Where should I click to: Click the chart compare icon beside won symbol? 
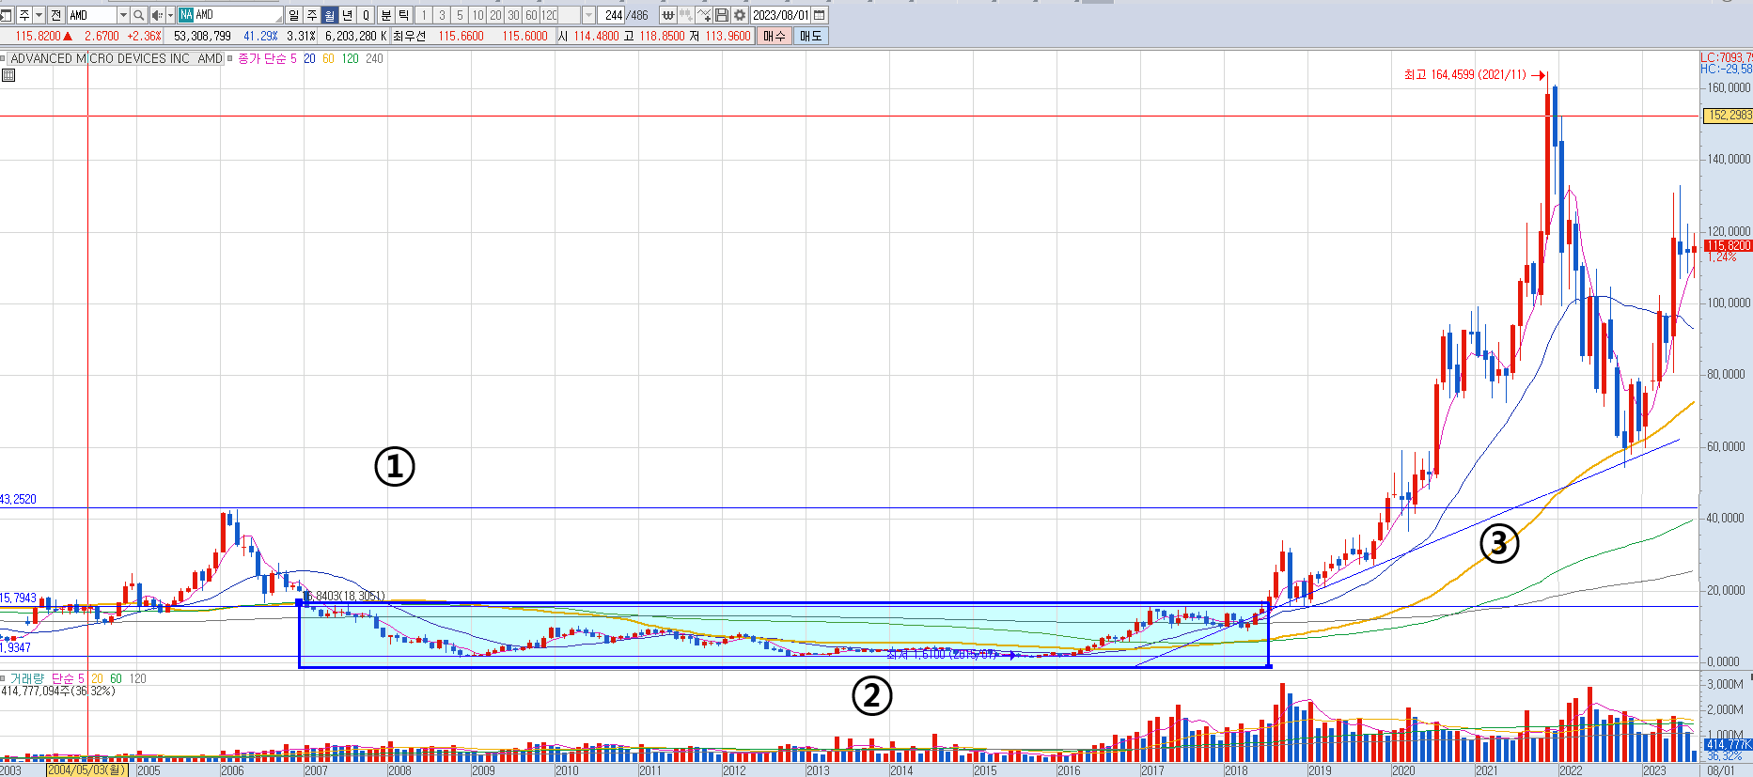point(686,15)
